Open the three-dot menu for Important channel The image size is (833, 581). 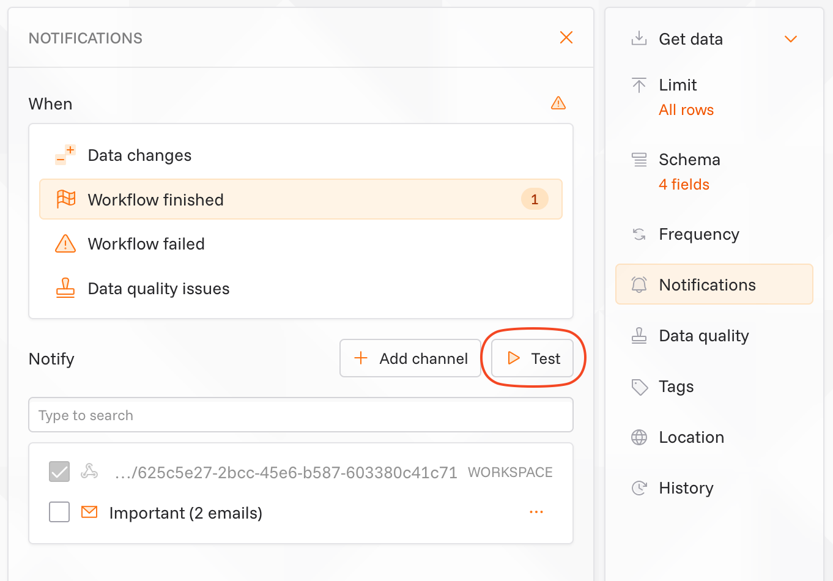coord(536,512)
